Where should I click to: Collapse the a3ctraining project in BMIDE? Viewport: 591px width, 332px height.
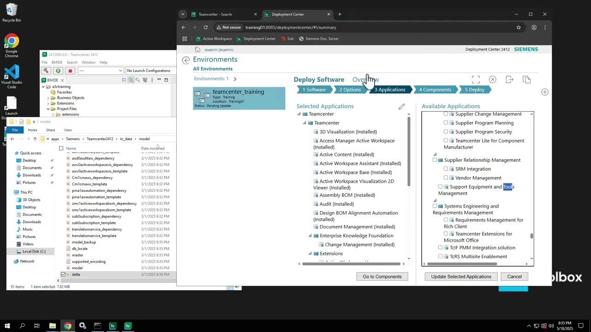pos(43,87)
